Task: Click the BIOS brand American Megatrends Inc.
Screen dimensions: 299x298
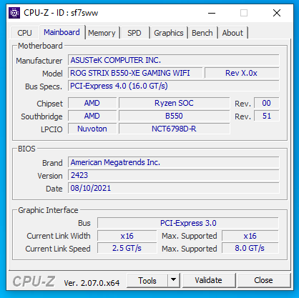Action: [x=174, y=162]
